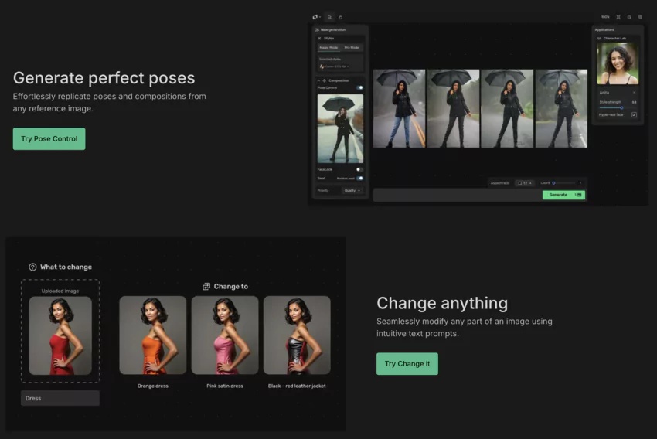This screenshot has height=439, width=657.
Task: Click the fit-to-screen icon beside 100%
Action: pos(618,17)
